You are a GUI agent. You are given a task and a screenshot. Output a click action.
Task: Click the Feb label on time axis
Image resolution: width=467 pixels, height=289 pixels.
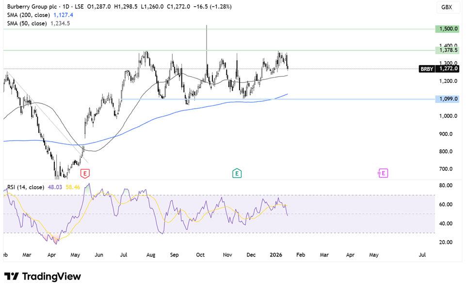click(x=301, y=255)
